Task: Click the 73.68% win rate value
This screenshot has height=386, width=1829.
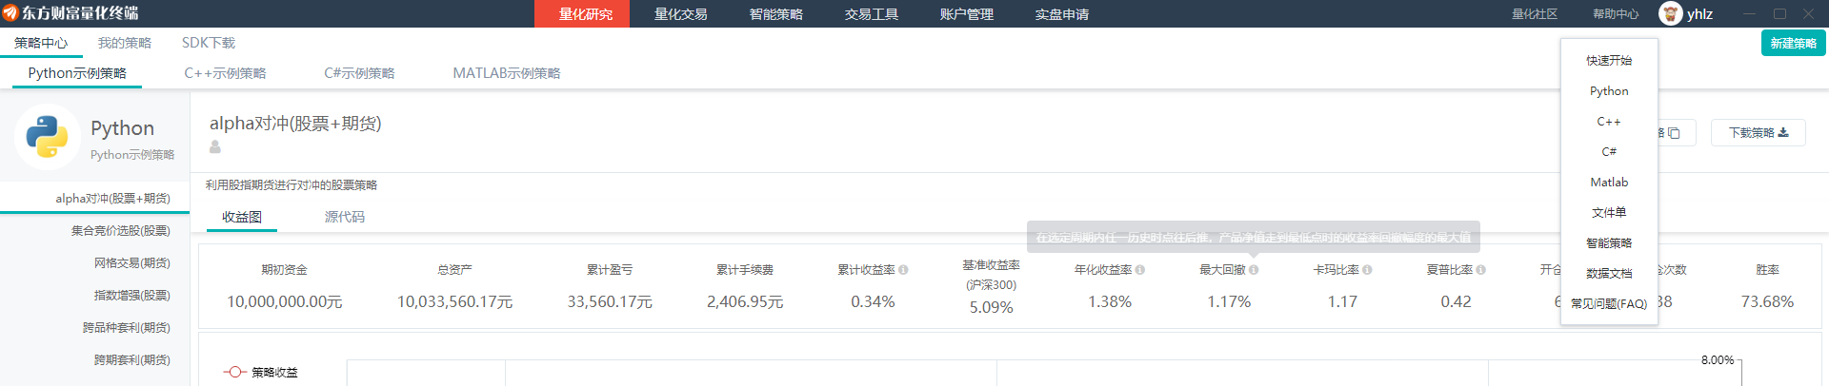Action: tap(1767, 301)
